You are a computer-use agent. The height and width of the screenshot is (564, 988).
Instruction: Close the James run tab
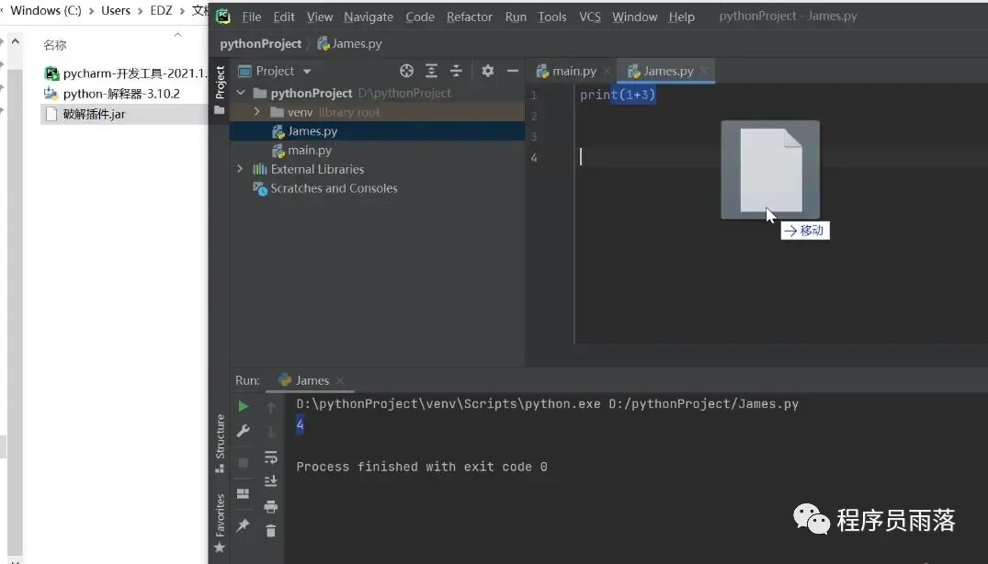(340, 380)
